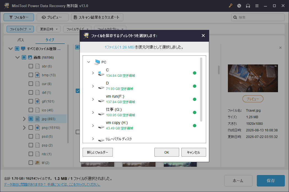The image size is (289, 192).
Task: Switch to the パス tab
Action: (20, 40)
